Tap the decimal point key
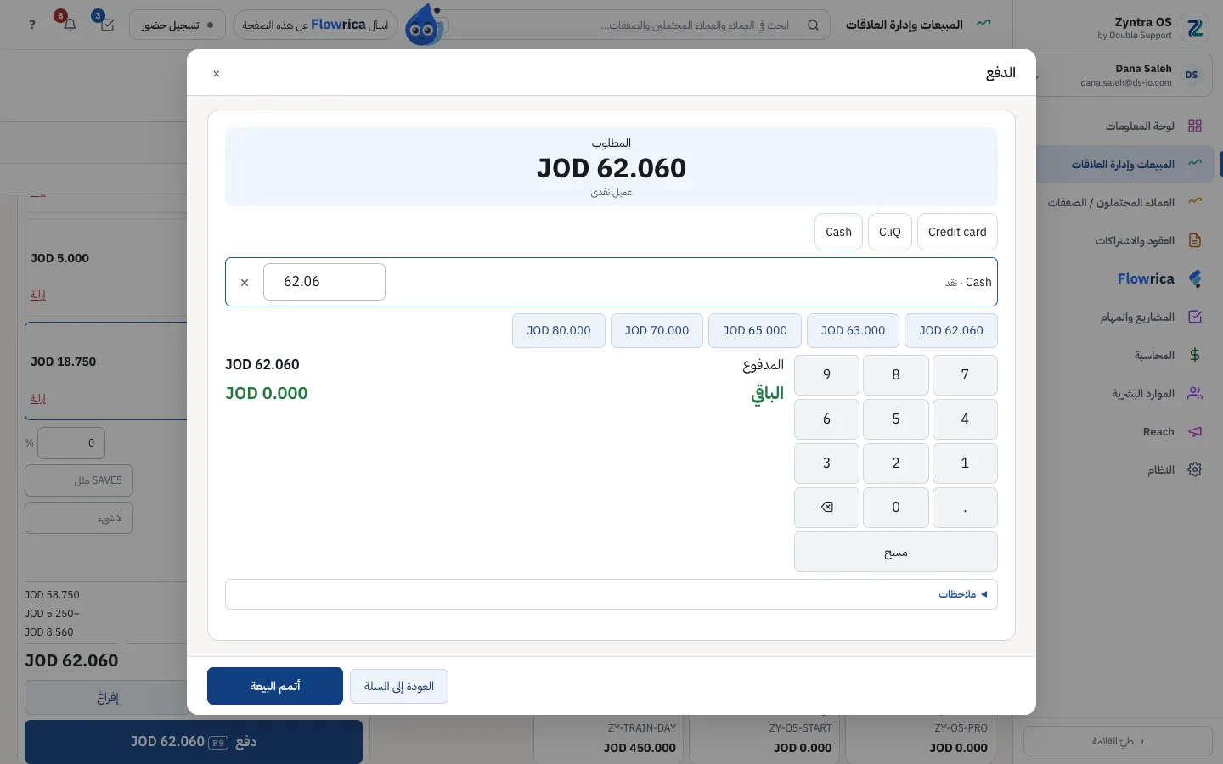The width and height of the screenshot is (1223, 764). (965, 507)
